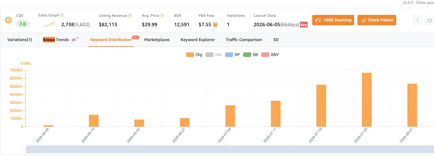Click the traffic bar for 2026-06-27
The height and width of the screenshot is (157, 434).
185,122
